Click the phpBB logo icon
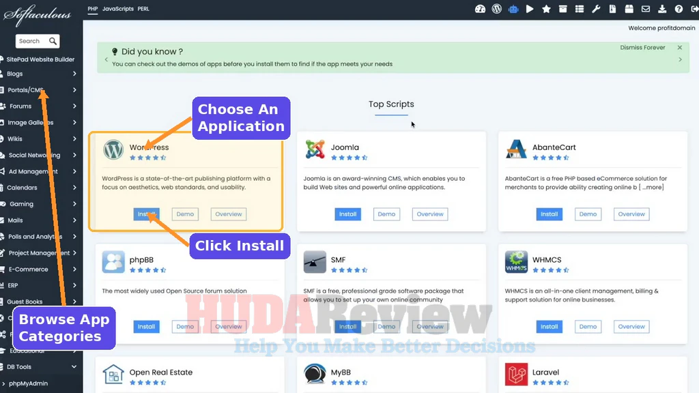The image size is (699, 393). [113, 262]
